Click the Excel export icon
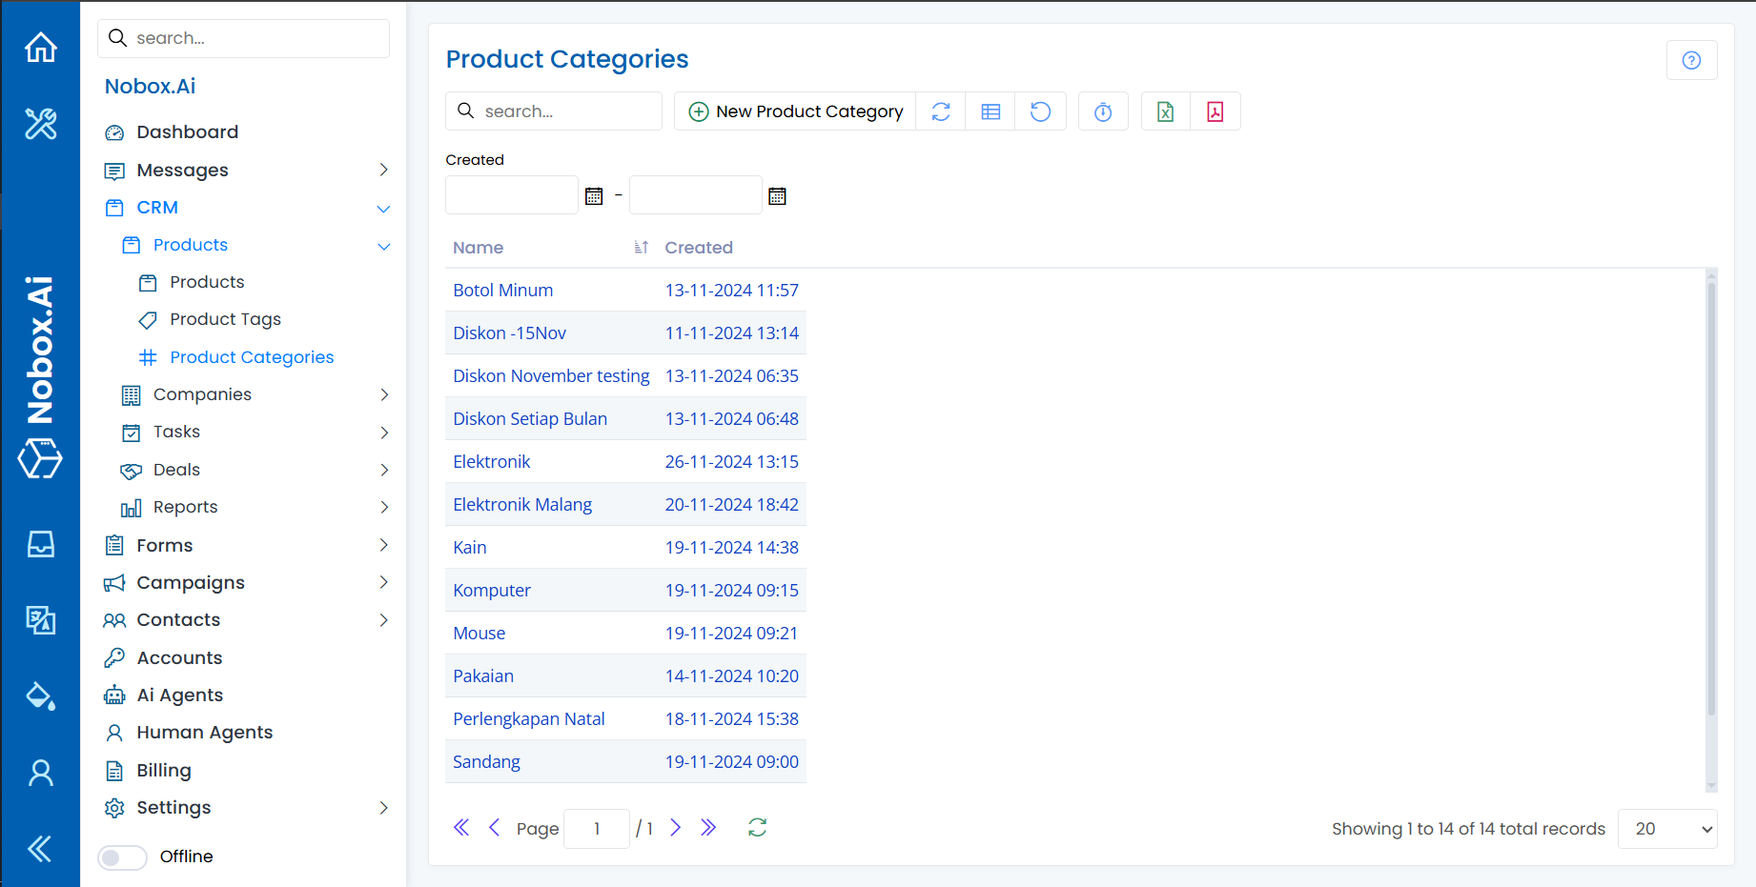1756x887 pixels. tap(1165, 111)
